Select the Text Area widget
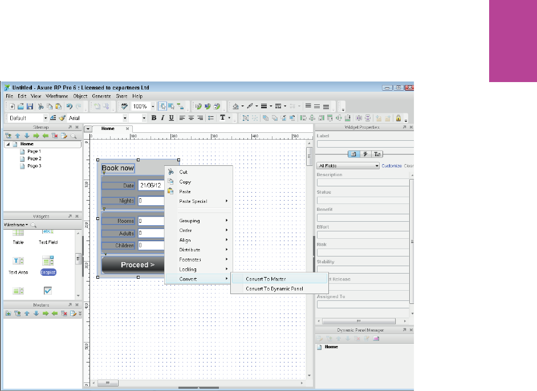Screen dimensions: 537x391 coord(18,266)
